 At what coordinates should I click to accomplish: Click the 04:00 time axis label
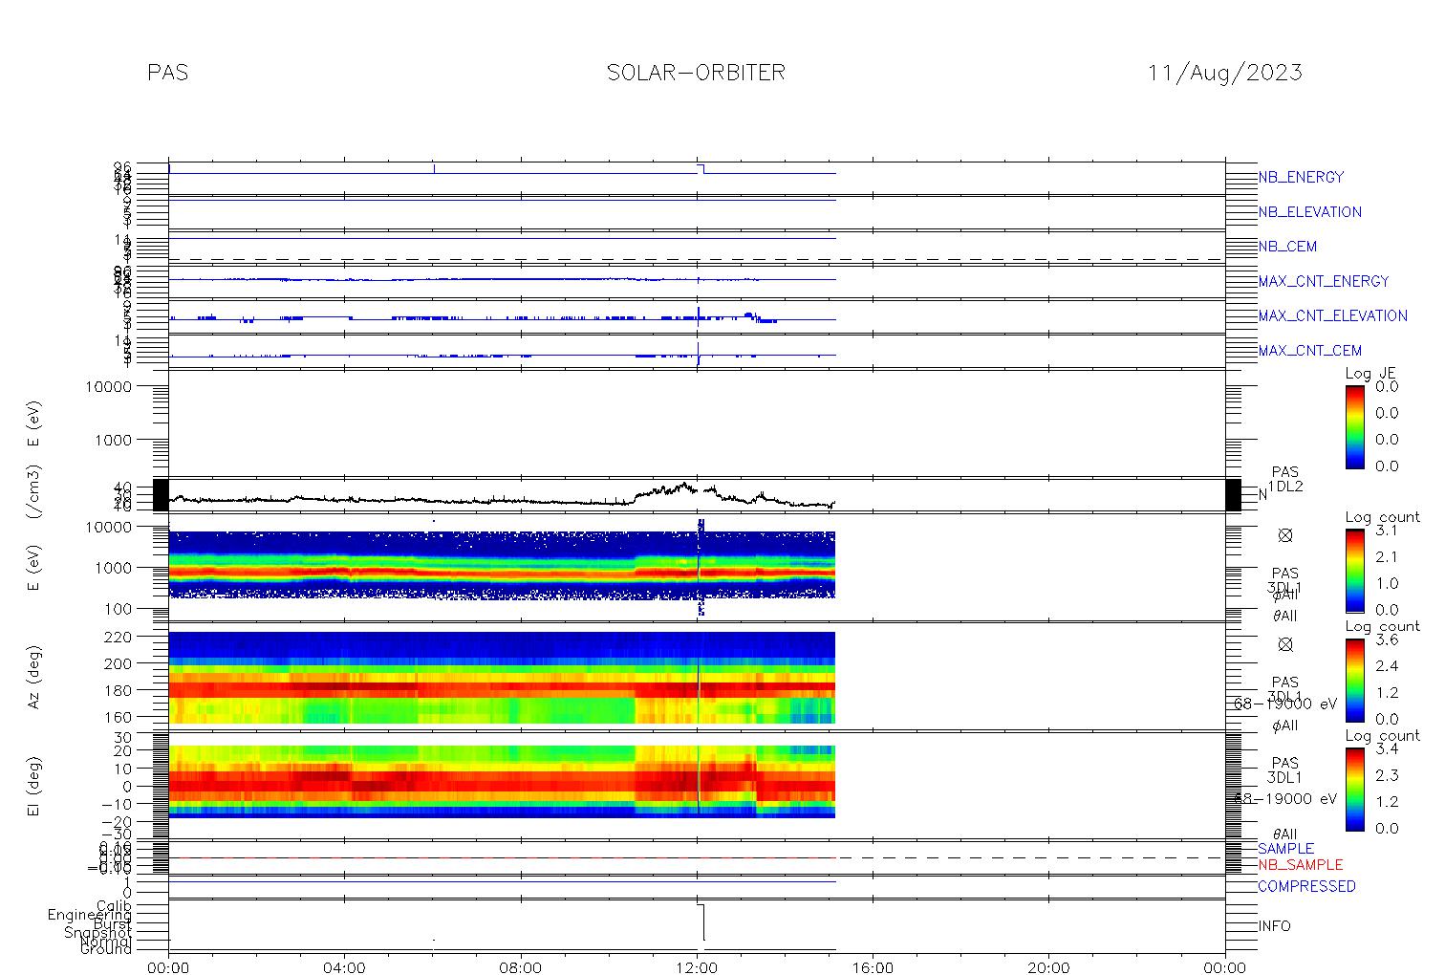pyautogui.click(x=344, y=966)
